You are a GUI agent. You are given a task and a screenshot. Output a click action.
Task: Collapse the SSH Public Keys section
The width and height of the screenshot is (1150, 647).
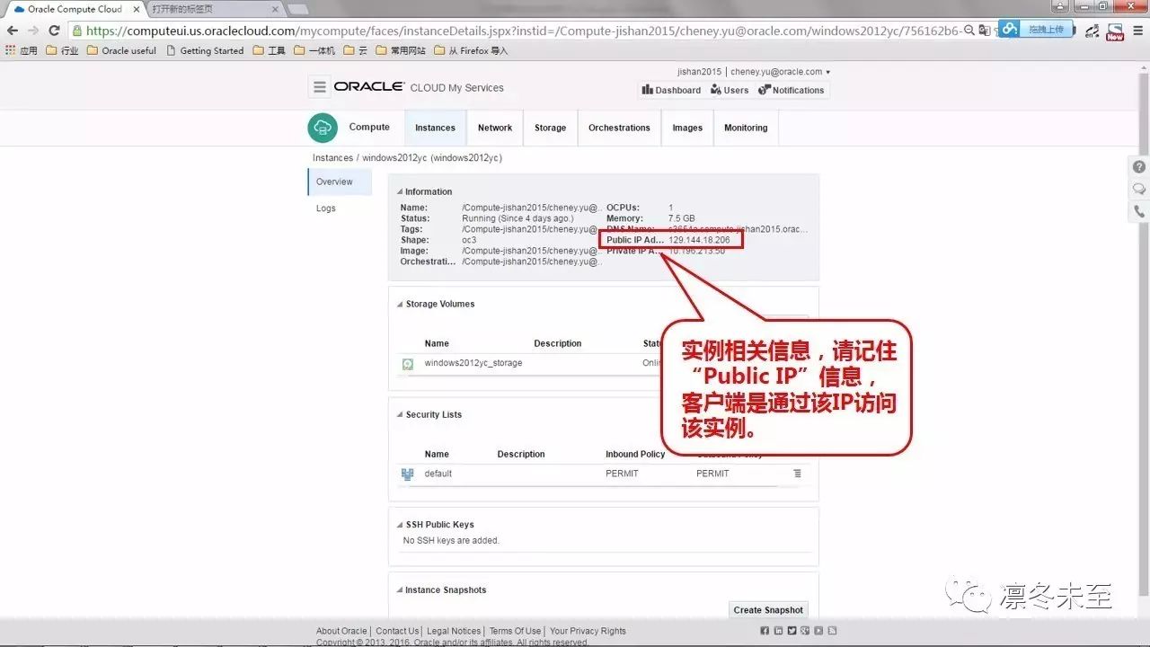[x=400, y=525]
